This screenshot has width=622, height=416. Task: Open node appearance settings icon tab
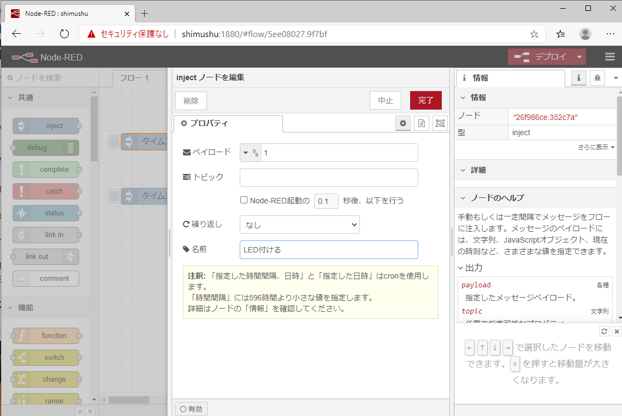coord(440,123)
